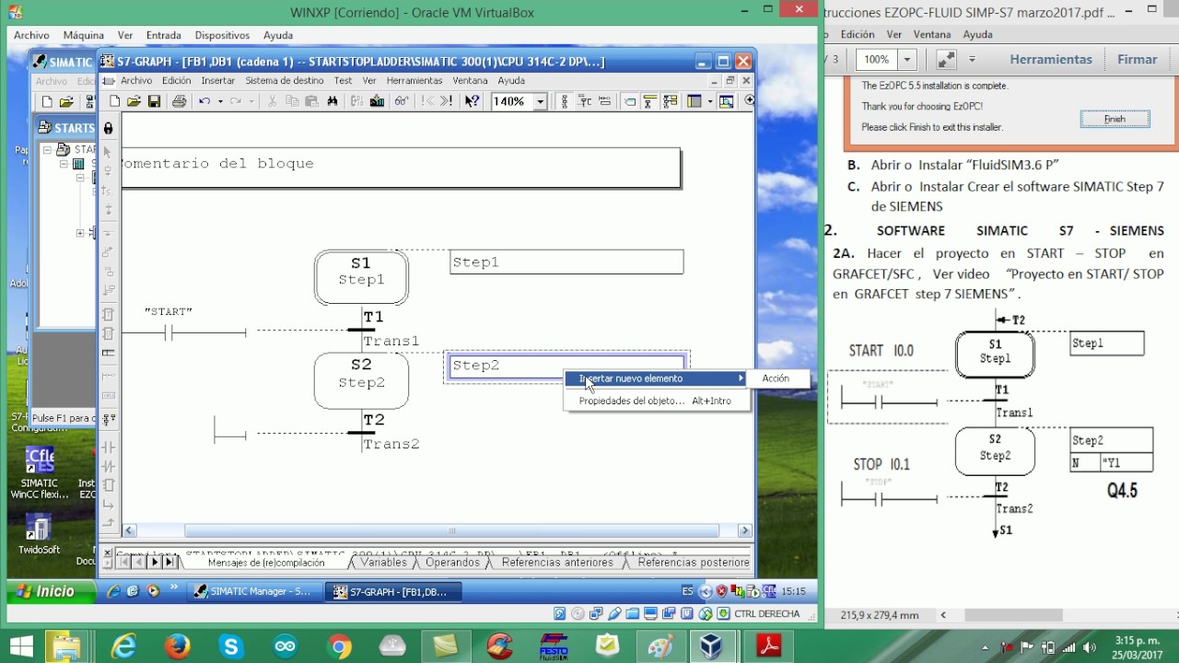Open Firefox from the Windows taskbar
Screen dimensions: 1179x663
coord(178,646)
